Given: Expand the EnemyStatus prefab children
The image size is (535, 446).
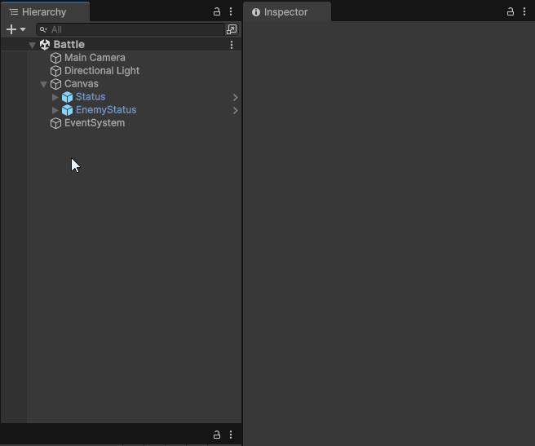Looking at the screenshot, I should (x=55, y=110).
